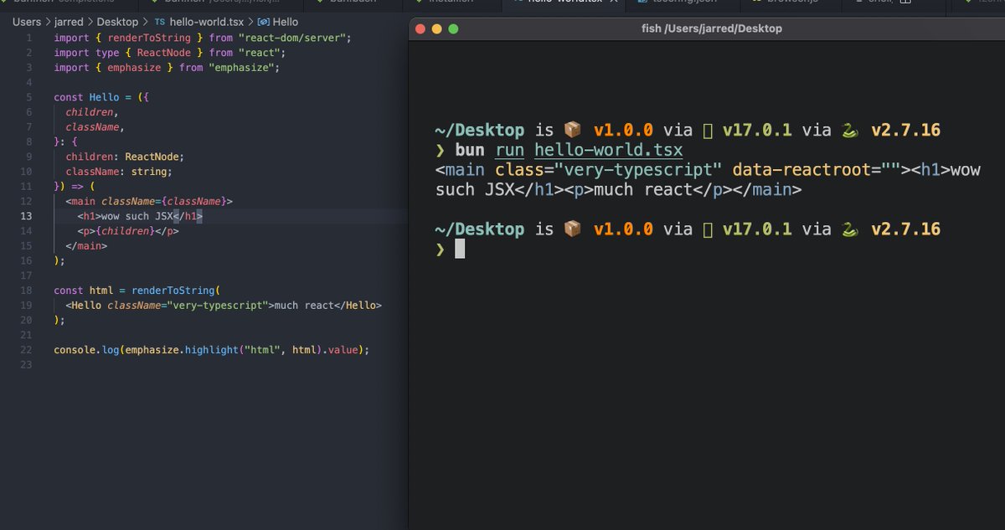The height and width of the screenshot is (530, 1005).
Task: Click 'highlight' method call on line 22
Action: [x=212, y=350]
